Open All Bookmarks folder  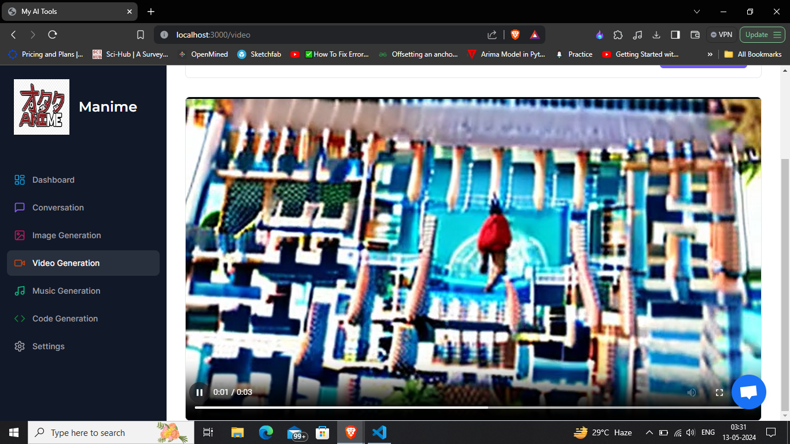click(753, 54)
